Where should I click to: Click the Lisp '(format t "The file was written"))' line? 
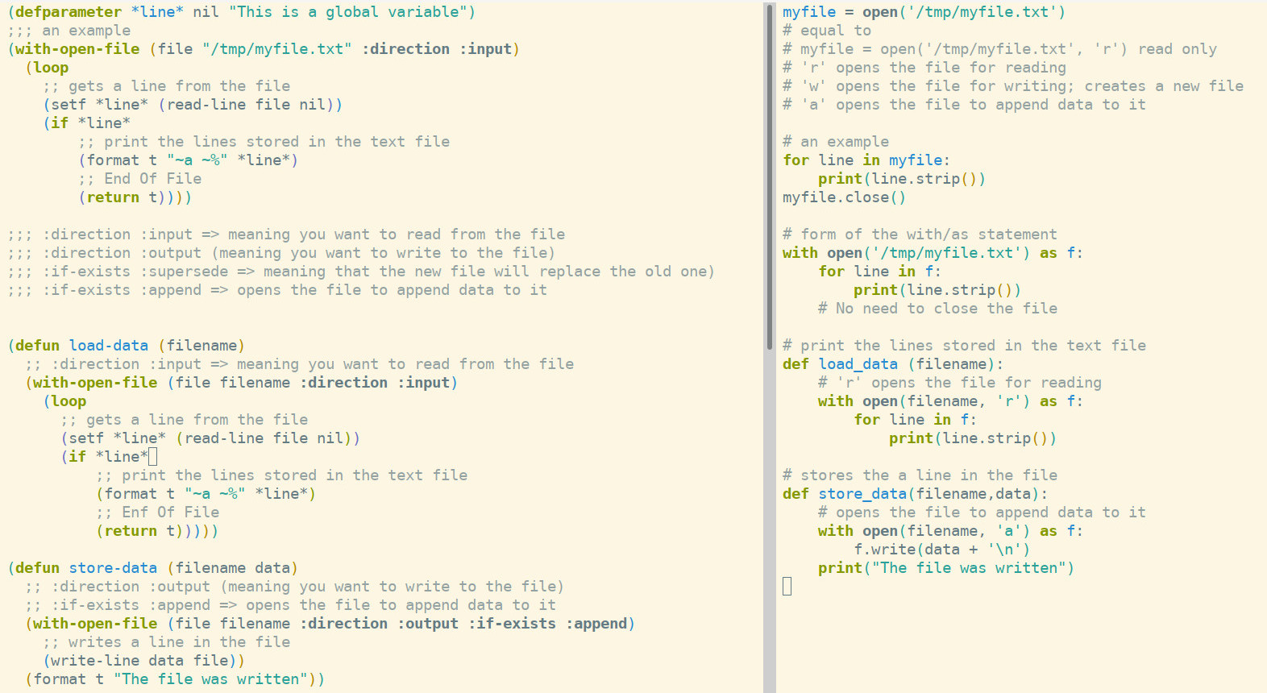175,679
